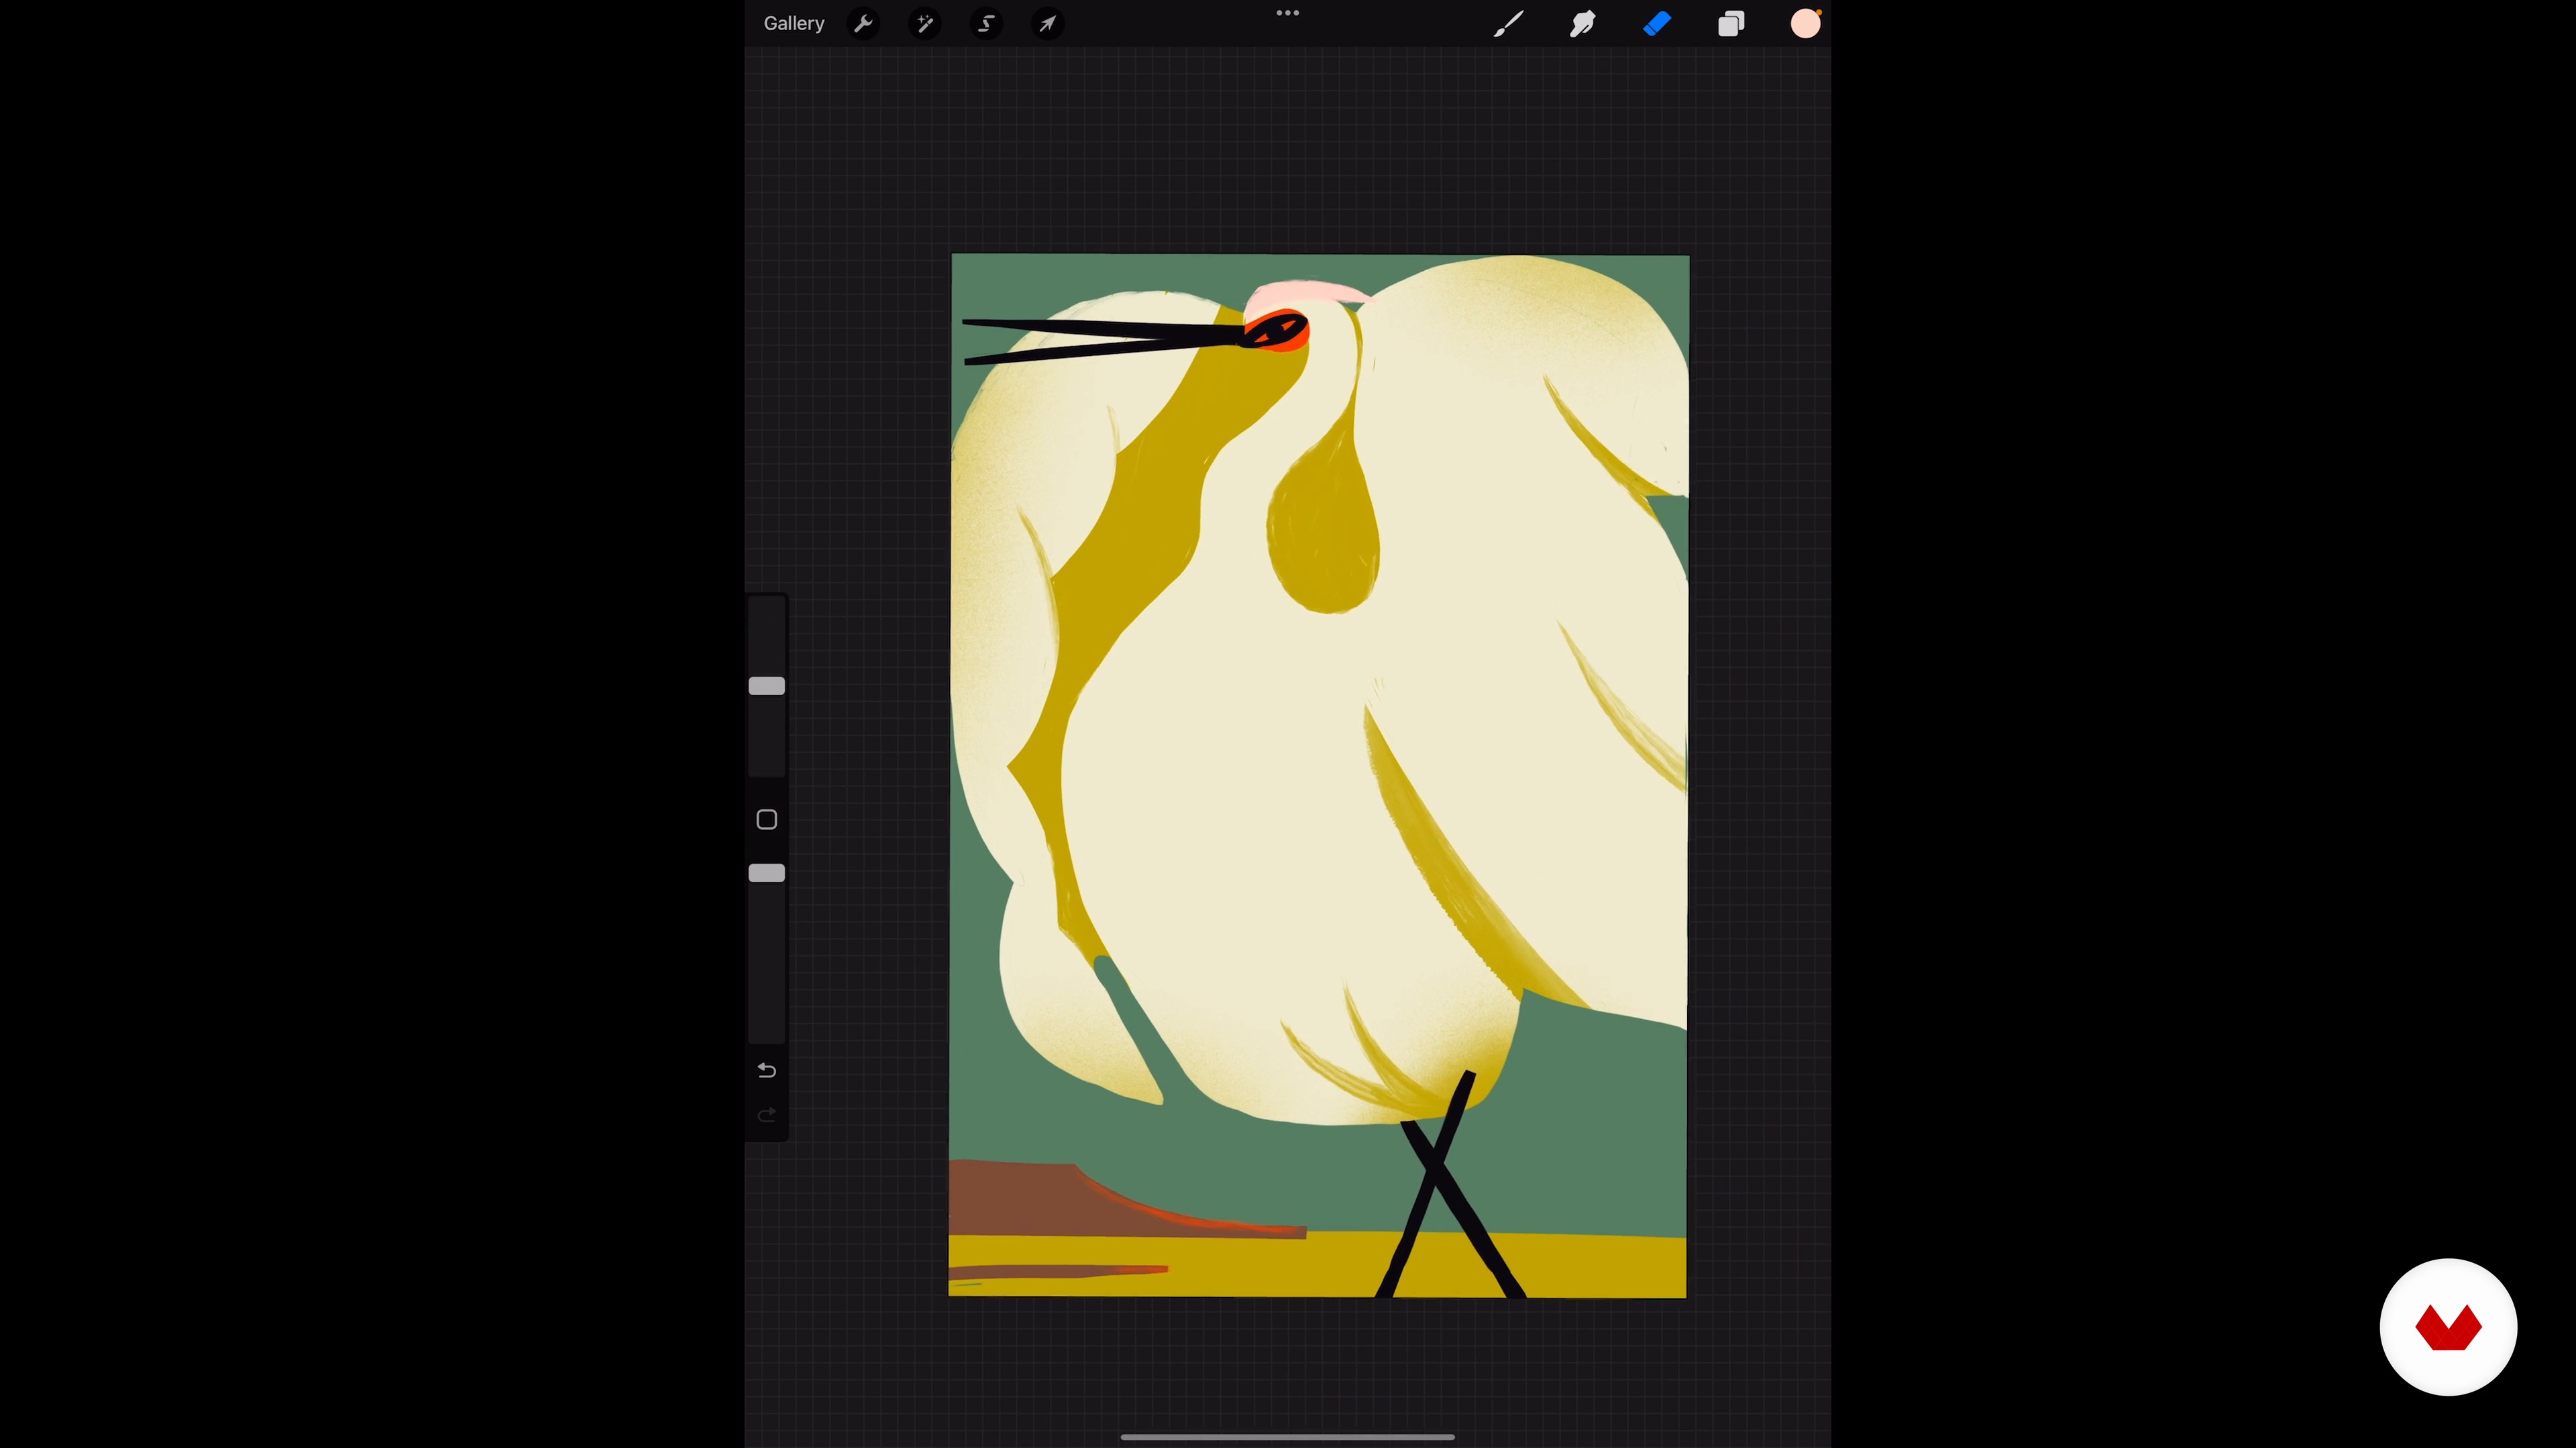
Task: Open the active color swatch
Action: click(1805, 24)
